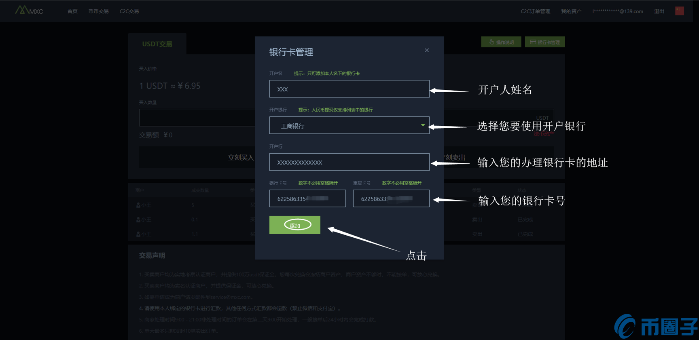Click the MXC logo in header
Screen dimensions: 699x340
29,11
